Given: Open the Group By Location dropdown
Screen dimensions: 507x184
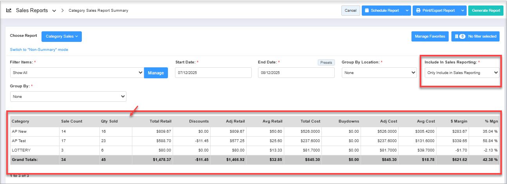Looking at the screenshot, I should [379, 73].
